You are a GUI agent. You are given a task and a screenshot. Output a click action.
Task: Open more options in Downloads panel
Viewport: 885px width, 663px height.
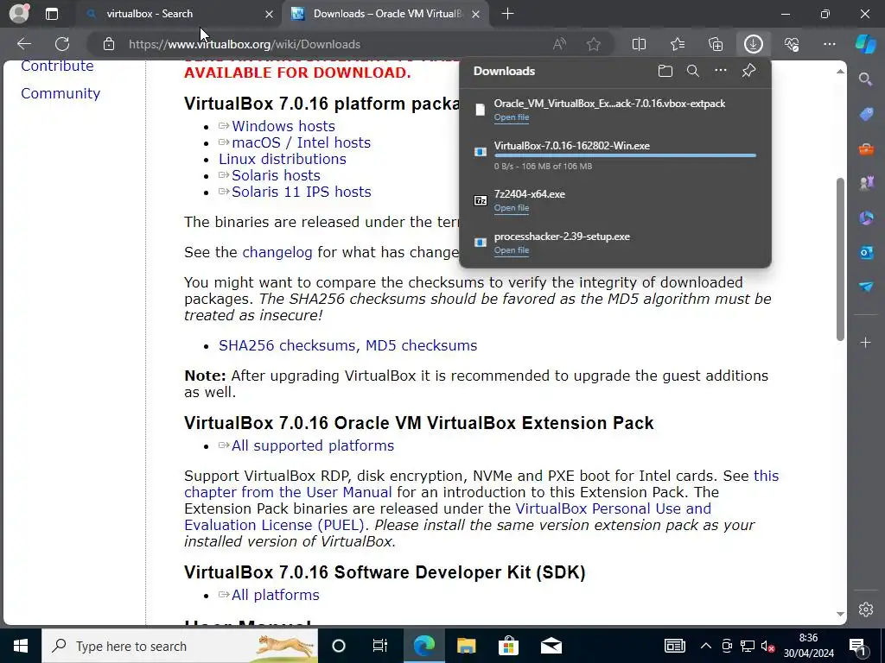point(721,71)
